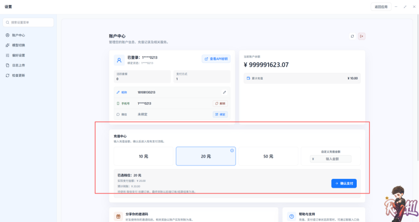Click the 活跃套餐 card showing 0
This screenshot has width=419, height=222.
tap(142, 76)
